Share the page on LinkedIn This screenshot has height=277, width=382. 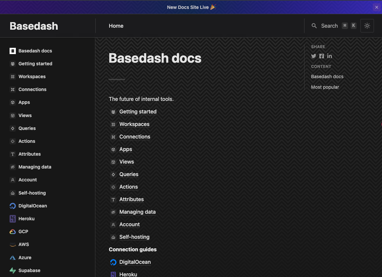click(329, 56)
